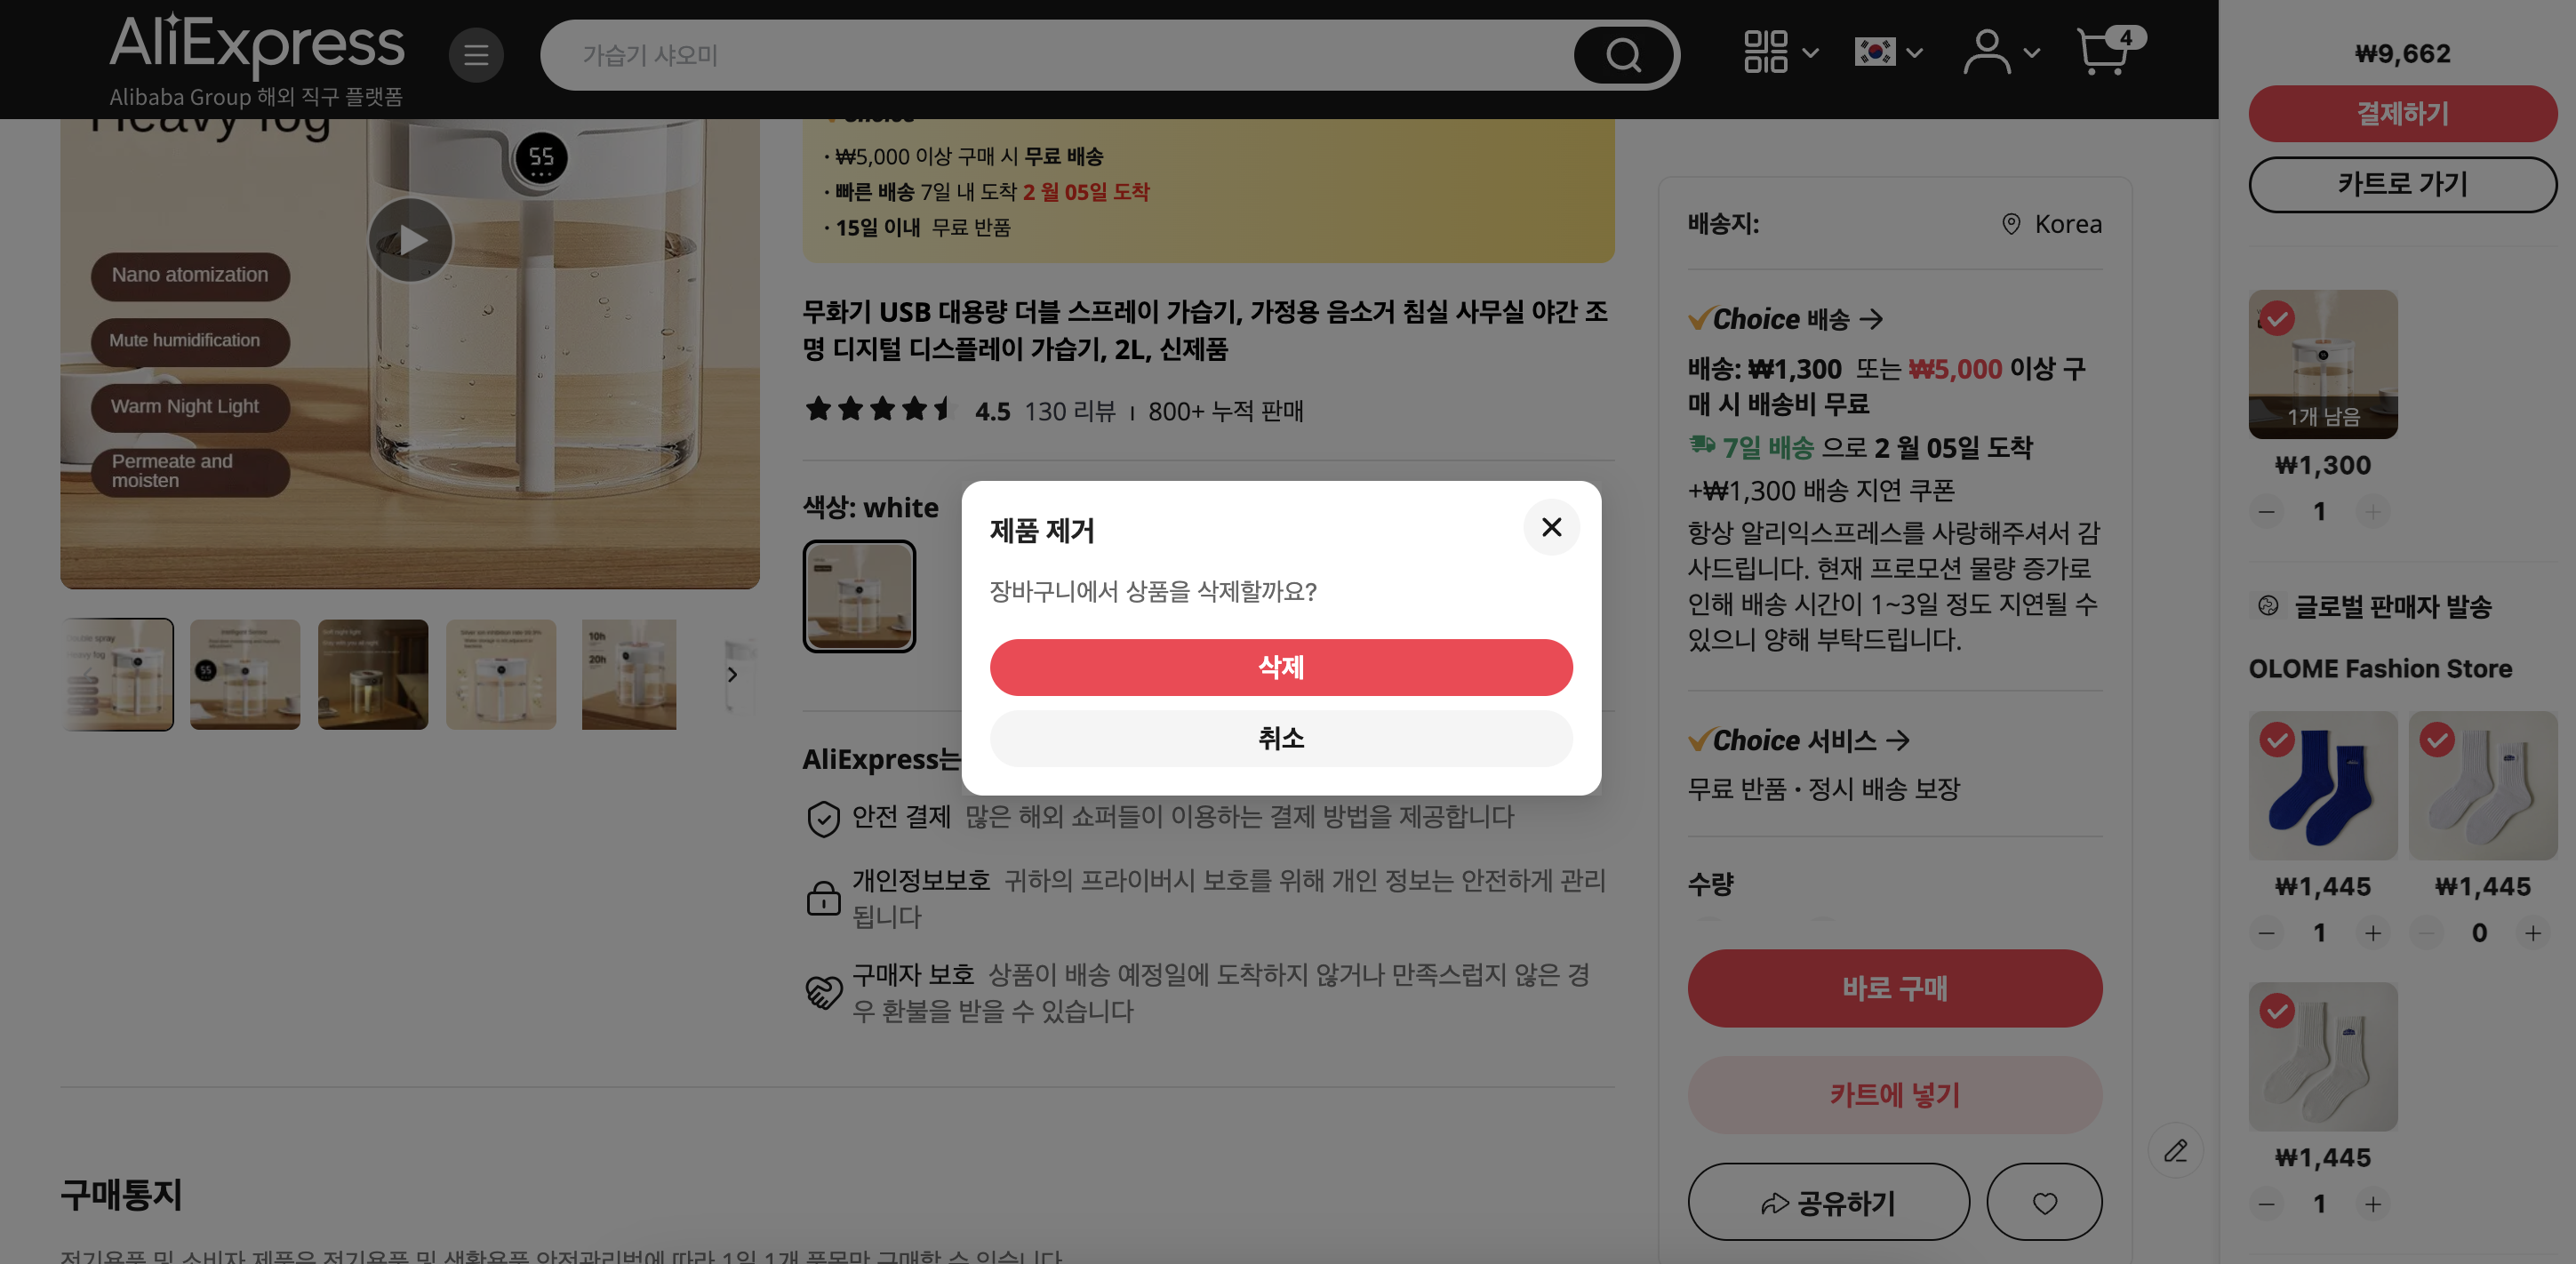This screenshot has height=1264, width=2576.
Task: Confirm removal with 삭제 button
Action: [x=1280, y=667]
